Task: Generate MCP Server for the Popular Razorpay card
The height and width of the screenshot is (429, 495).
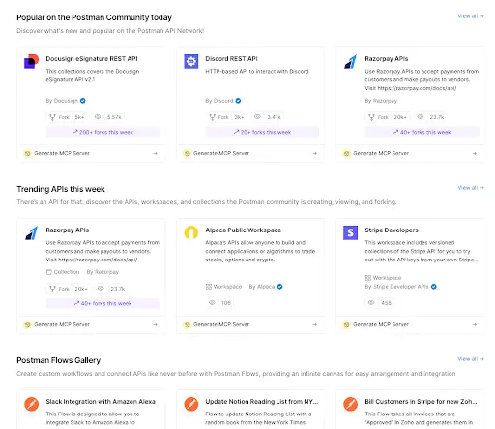Action: coord(410,153)
